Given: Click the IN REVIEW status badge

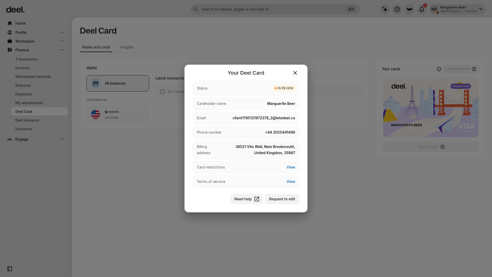Looking at the screenshot, I should [284, 88].
